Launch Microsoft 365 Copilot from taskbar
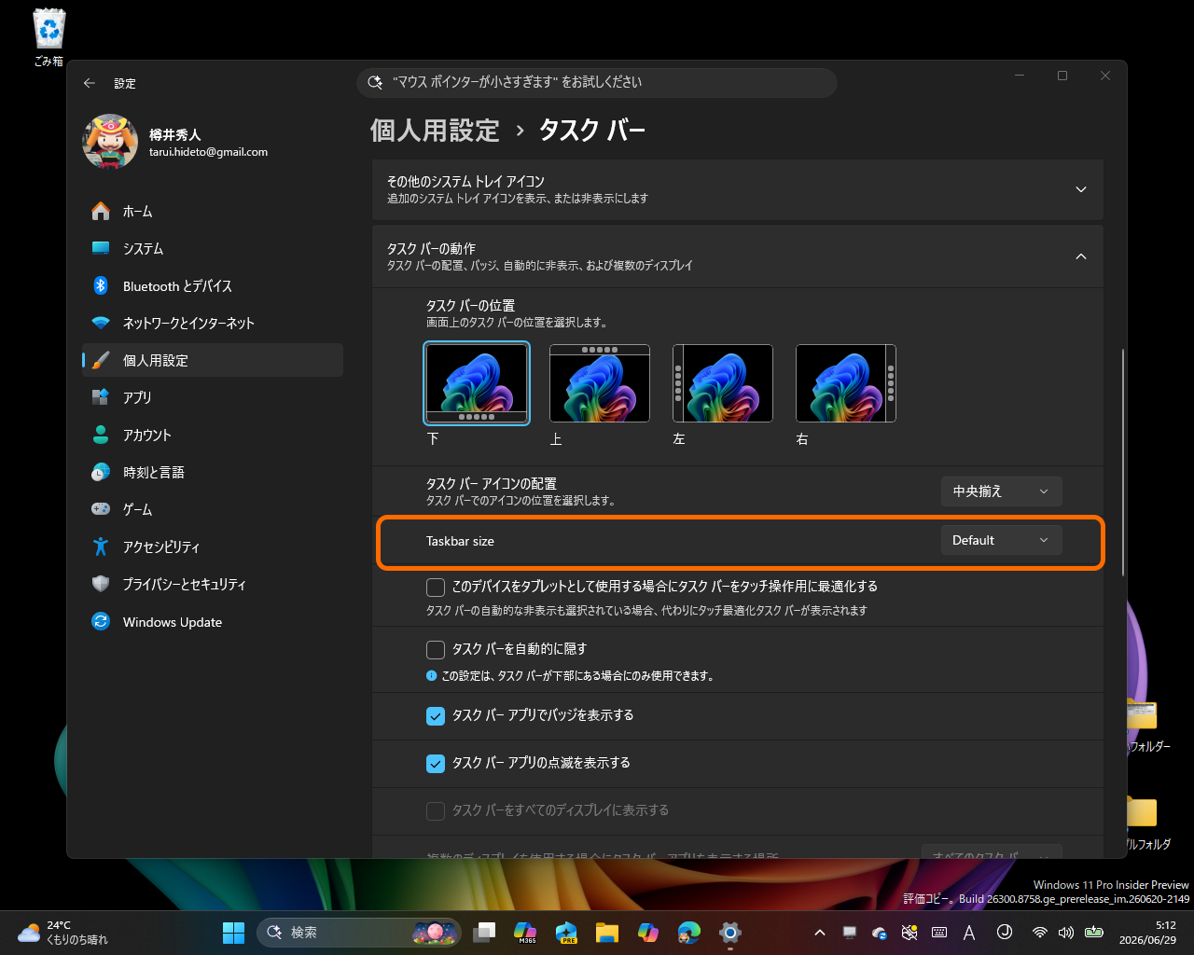1194x955 pixels. (x=525, y=932)
